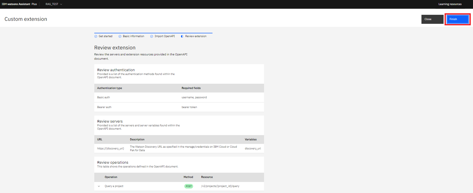Click the Query a project operation text

pyautogui.click(x=114, y=186)
